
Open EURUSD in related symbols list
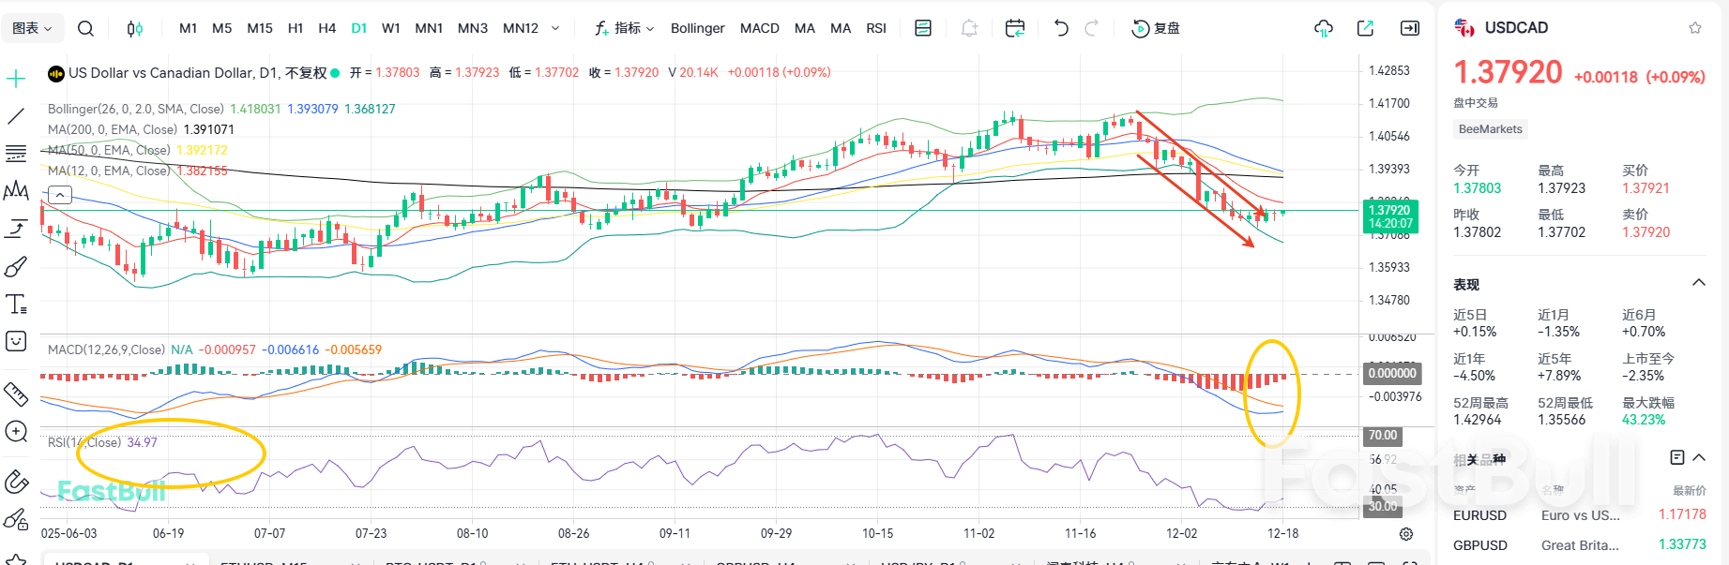click(1479, 515)
